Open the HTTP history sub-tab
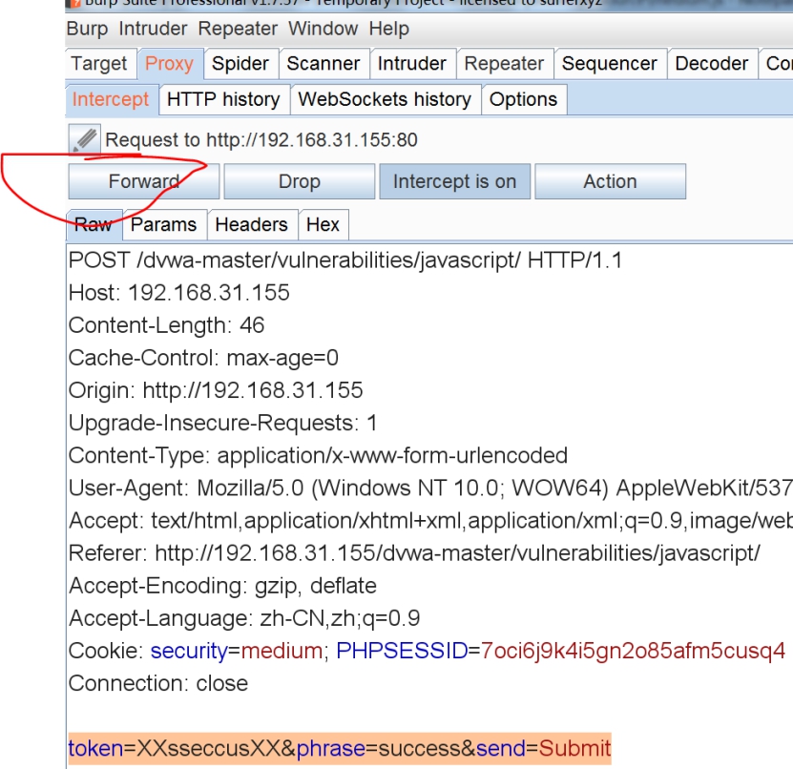This screenshot has width=793, height=769. point(223,99)
